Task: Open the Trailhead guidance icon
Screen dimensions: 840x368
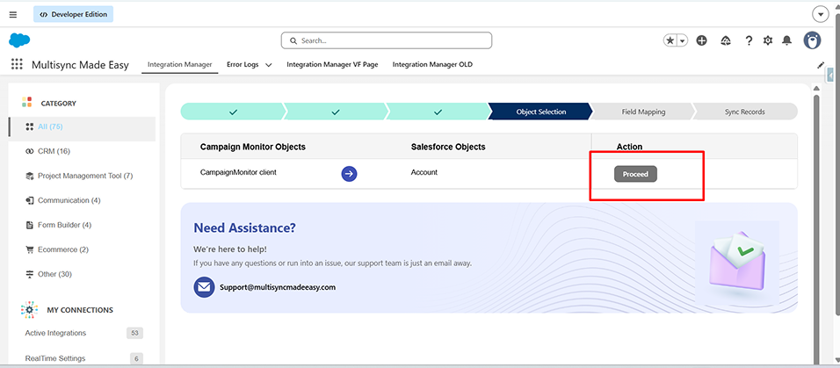Action: coord(726,40)
